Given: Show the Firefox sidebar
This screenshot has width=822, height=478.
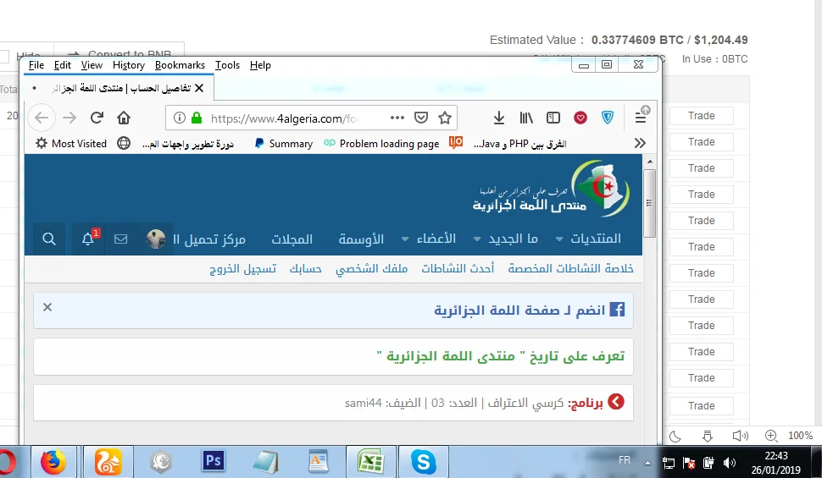Looking at the screenshot, I should (553, 118).
